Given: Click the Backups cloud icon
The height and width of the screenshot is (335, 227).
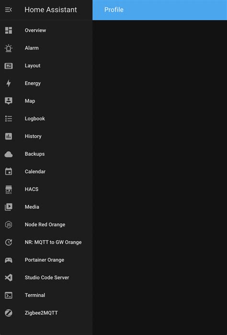Looking at the screenshot, I should click(x=9, y=154).
